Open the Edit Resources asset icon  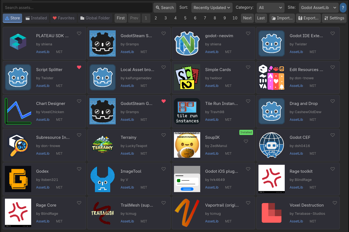pos(272,77)
